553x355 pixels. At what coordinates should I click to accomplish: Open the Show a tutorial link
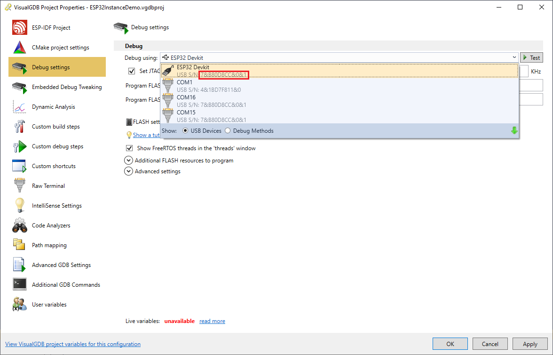146,135
